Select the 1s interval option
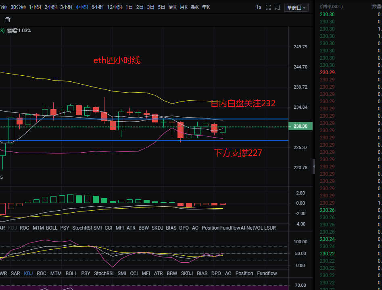Screen dimensions: 382x290 259,7
